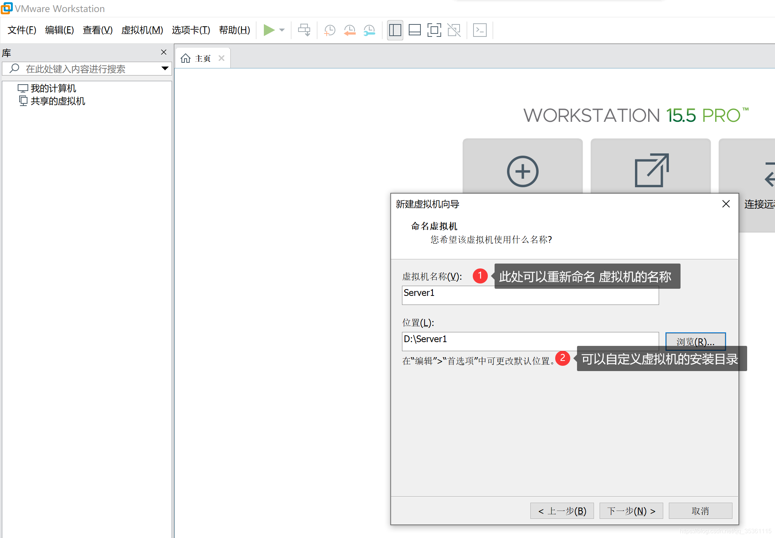Click the 下一步(N) next button
Viewport: 775px width, 538px height.
[631, 511]
